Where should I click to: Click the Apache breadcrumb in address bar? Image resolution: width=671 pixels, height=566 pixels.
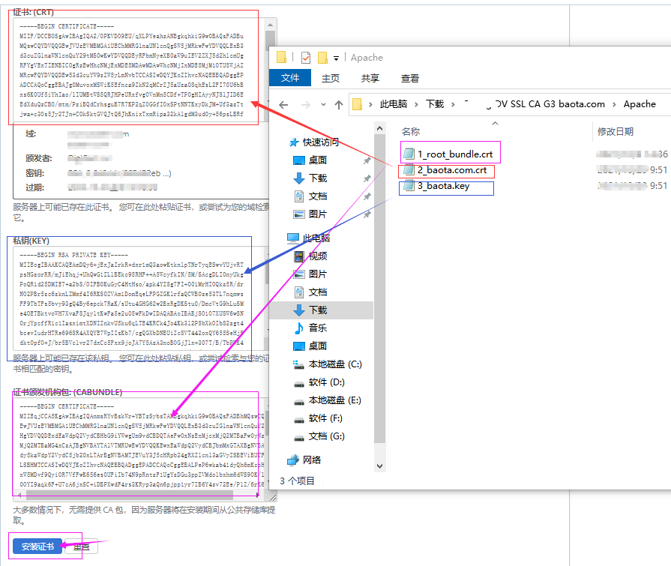[640, 104]
